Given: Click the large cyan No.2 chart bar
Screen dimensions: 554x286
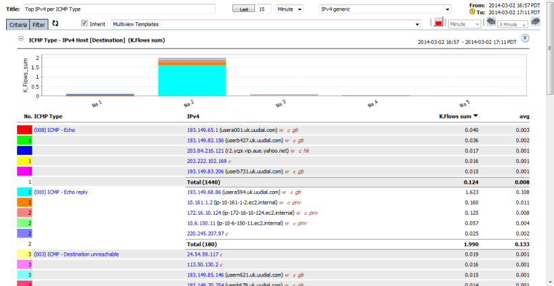Looking at the screenshot, I should (192, 80).
